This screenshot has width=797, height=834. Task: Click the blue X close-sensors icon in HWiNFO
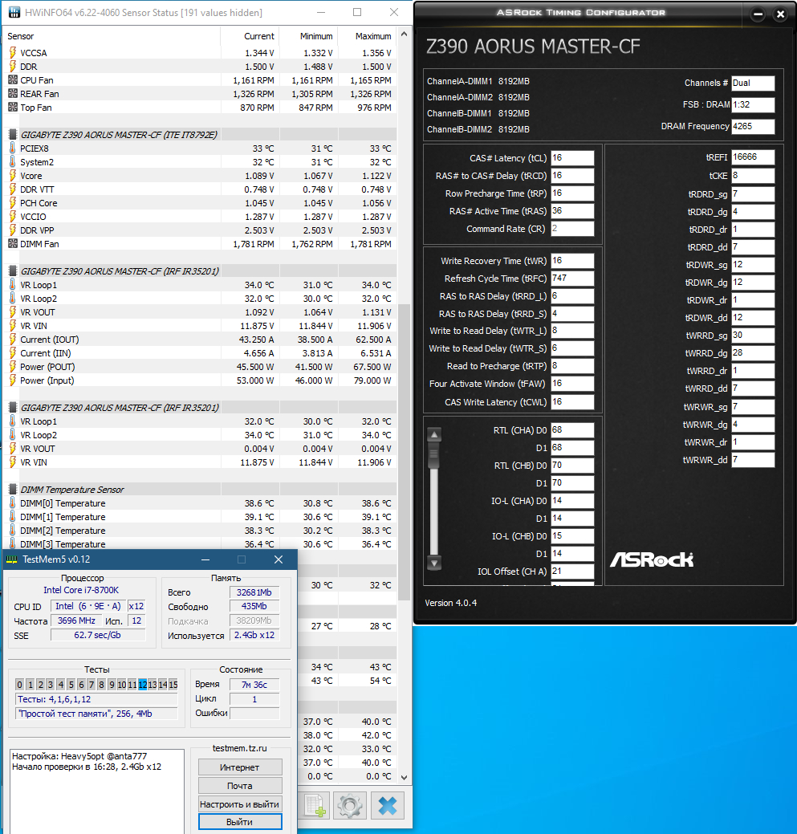pos(388,807)
